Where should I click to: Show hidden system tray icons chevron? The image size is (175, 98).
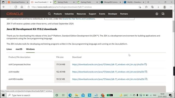(131, 95)
